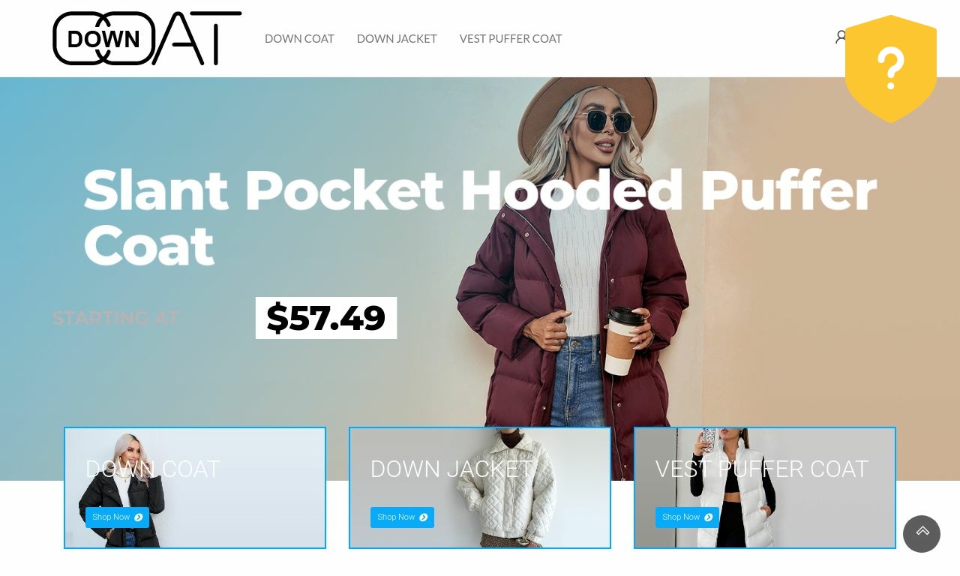This screenshot has height=576, width=960.
Task: Open the user account icon
Action: [x=840, y=37]
